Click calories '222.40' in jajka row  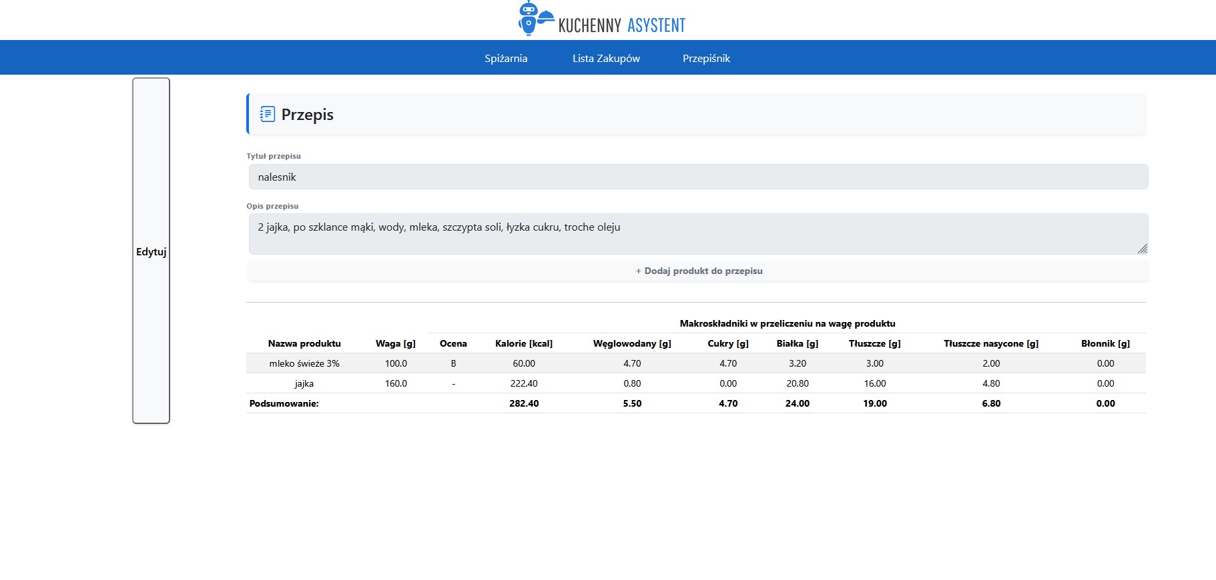[x=524, y=383]
